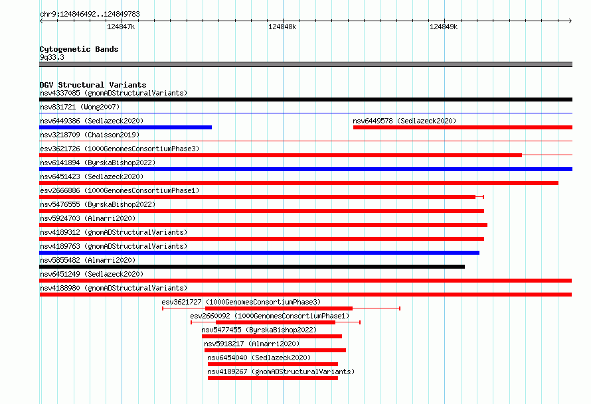
Task: Click the 124848k ruler position label
Action: (x=282, y=27)
